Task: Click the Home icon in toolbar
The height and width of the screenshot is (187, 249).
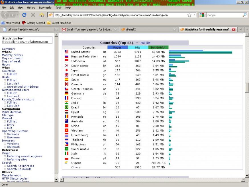Action: [x=42, y=15]
